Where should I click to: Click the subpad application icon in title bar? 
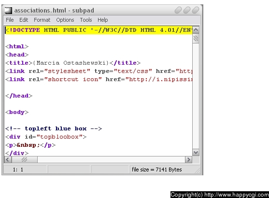coord(8,10)
